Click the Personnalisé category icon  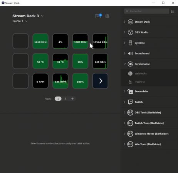(130, 64)
